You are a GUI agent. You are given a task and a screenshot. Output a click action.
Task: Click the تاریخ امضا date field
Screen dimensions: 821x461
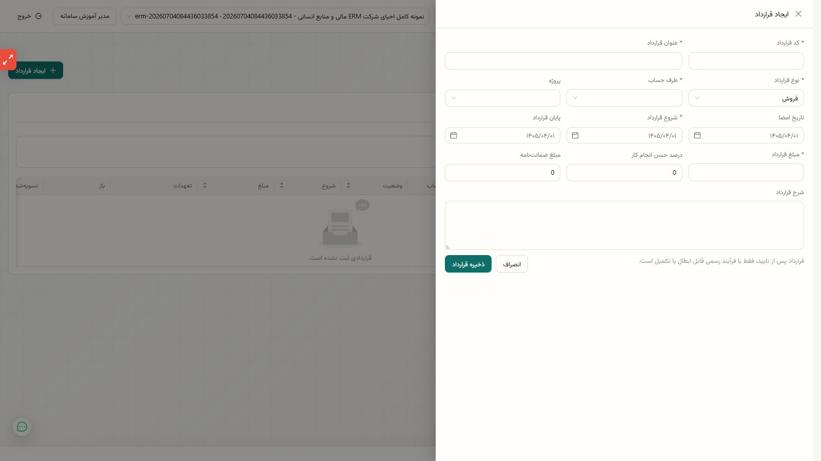point(746,135)
